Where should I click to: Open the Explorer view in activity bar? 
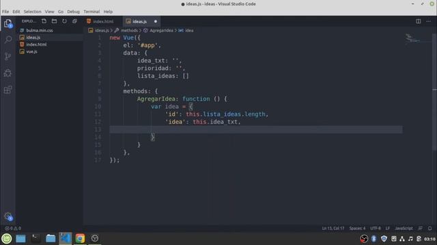[x=8, y=23]
